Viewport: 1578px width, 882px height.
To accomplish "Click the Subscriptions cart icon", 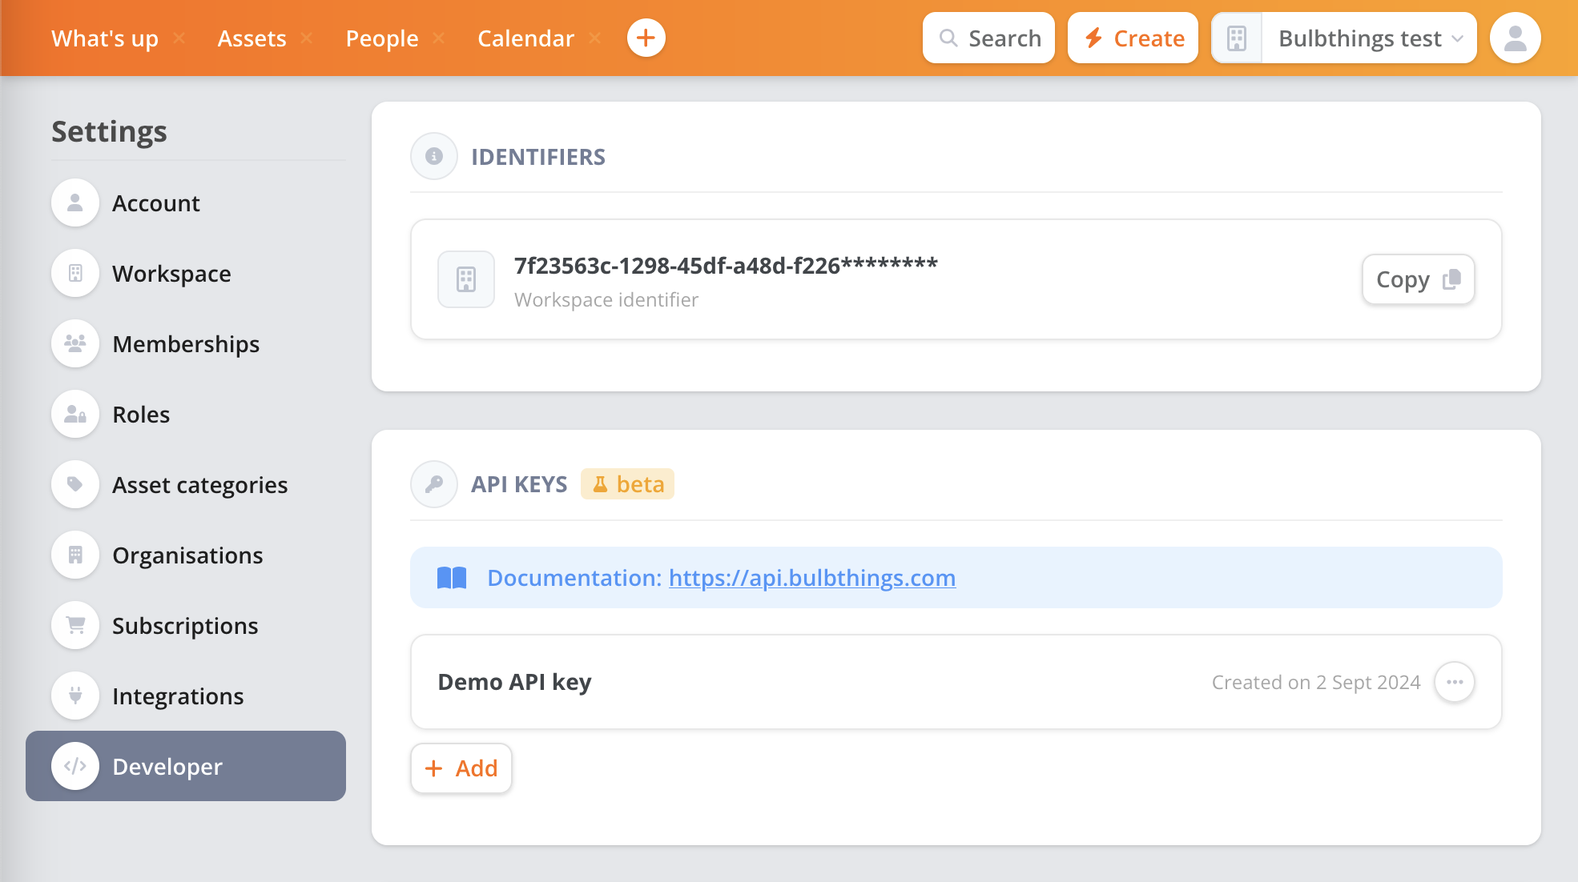I will tap(75, 626).
